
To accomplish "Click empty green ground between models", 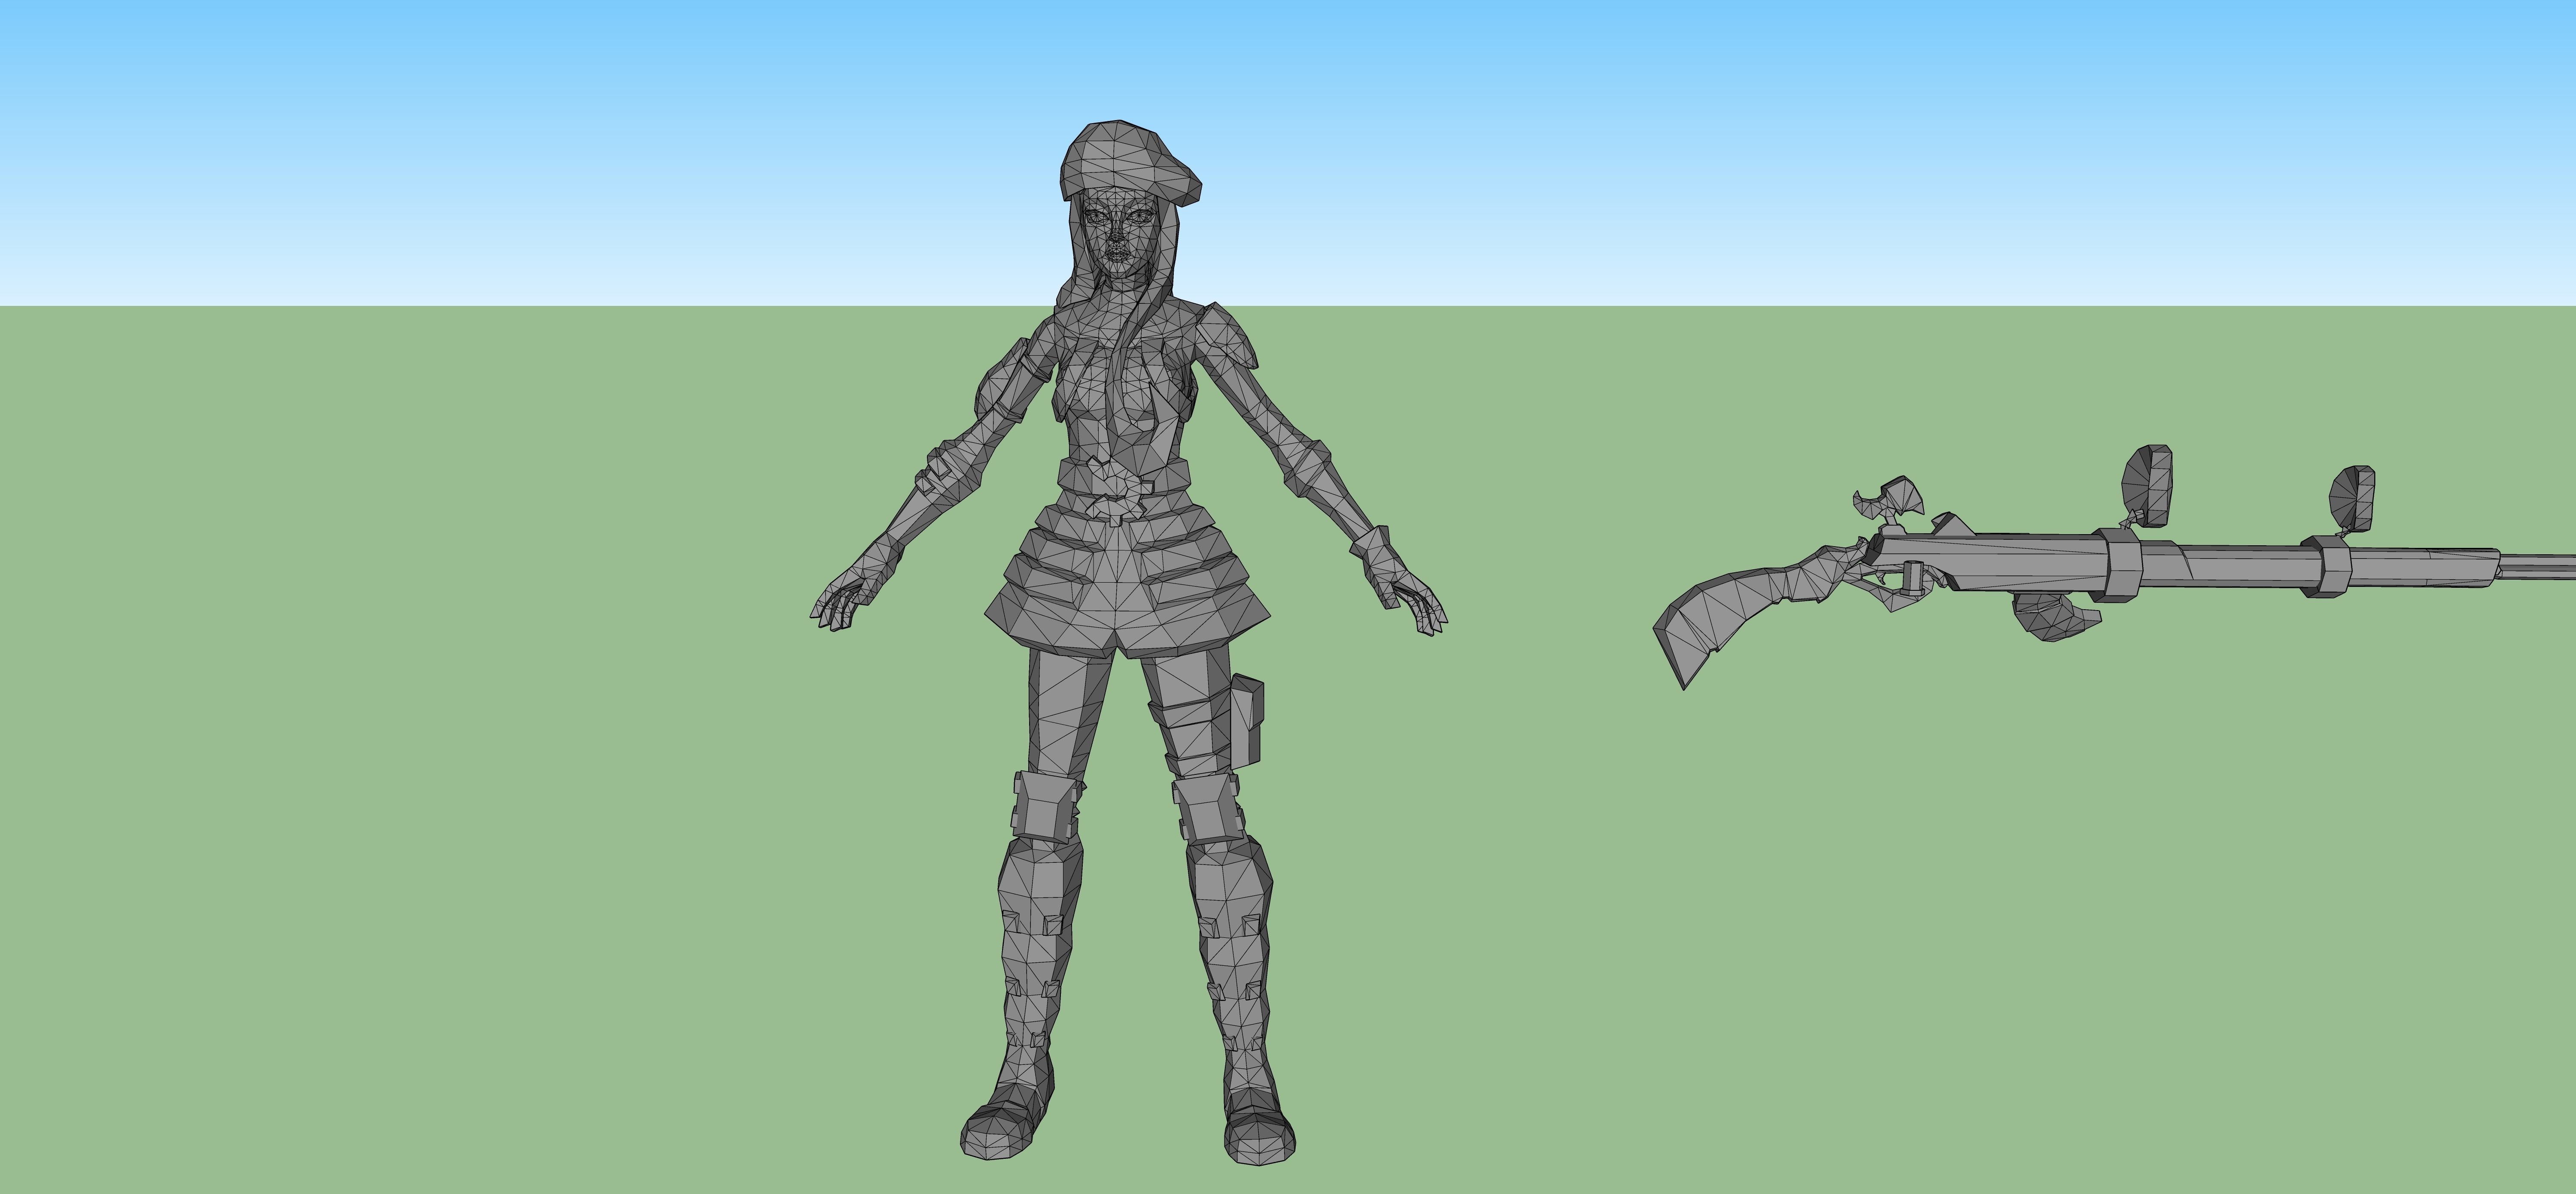I will (1550, 799).
